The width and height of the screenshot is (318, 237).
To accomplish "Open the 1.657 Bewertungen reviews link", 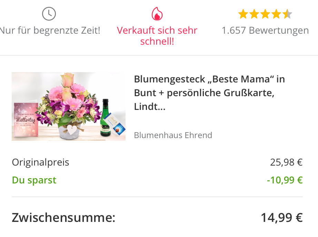I will point(265,30).
